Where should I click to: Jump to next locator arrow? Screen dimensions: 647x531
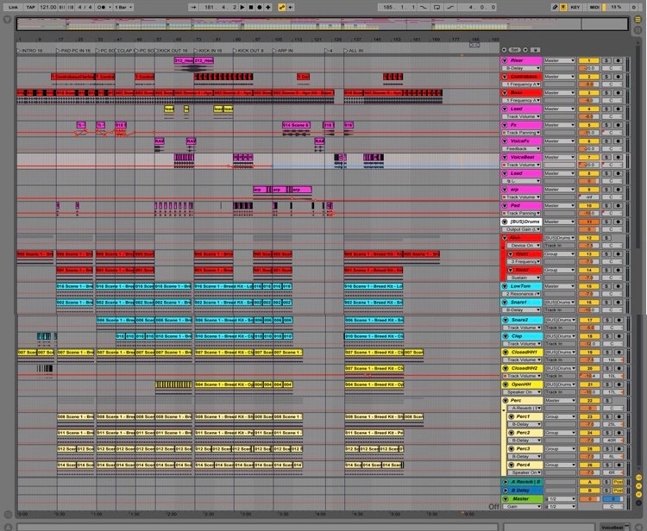point(525,49)
